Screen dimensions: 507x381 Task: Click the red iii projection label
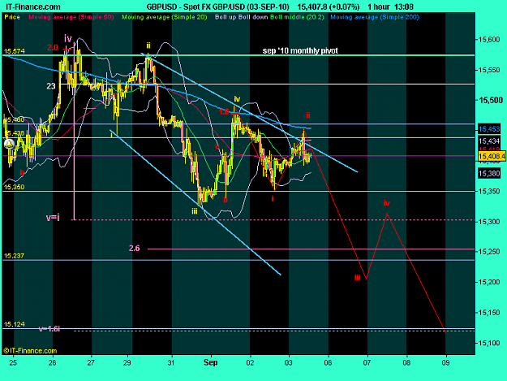(357, 277)
